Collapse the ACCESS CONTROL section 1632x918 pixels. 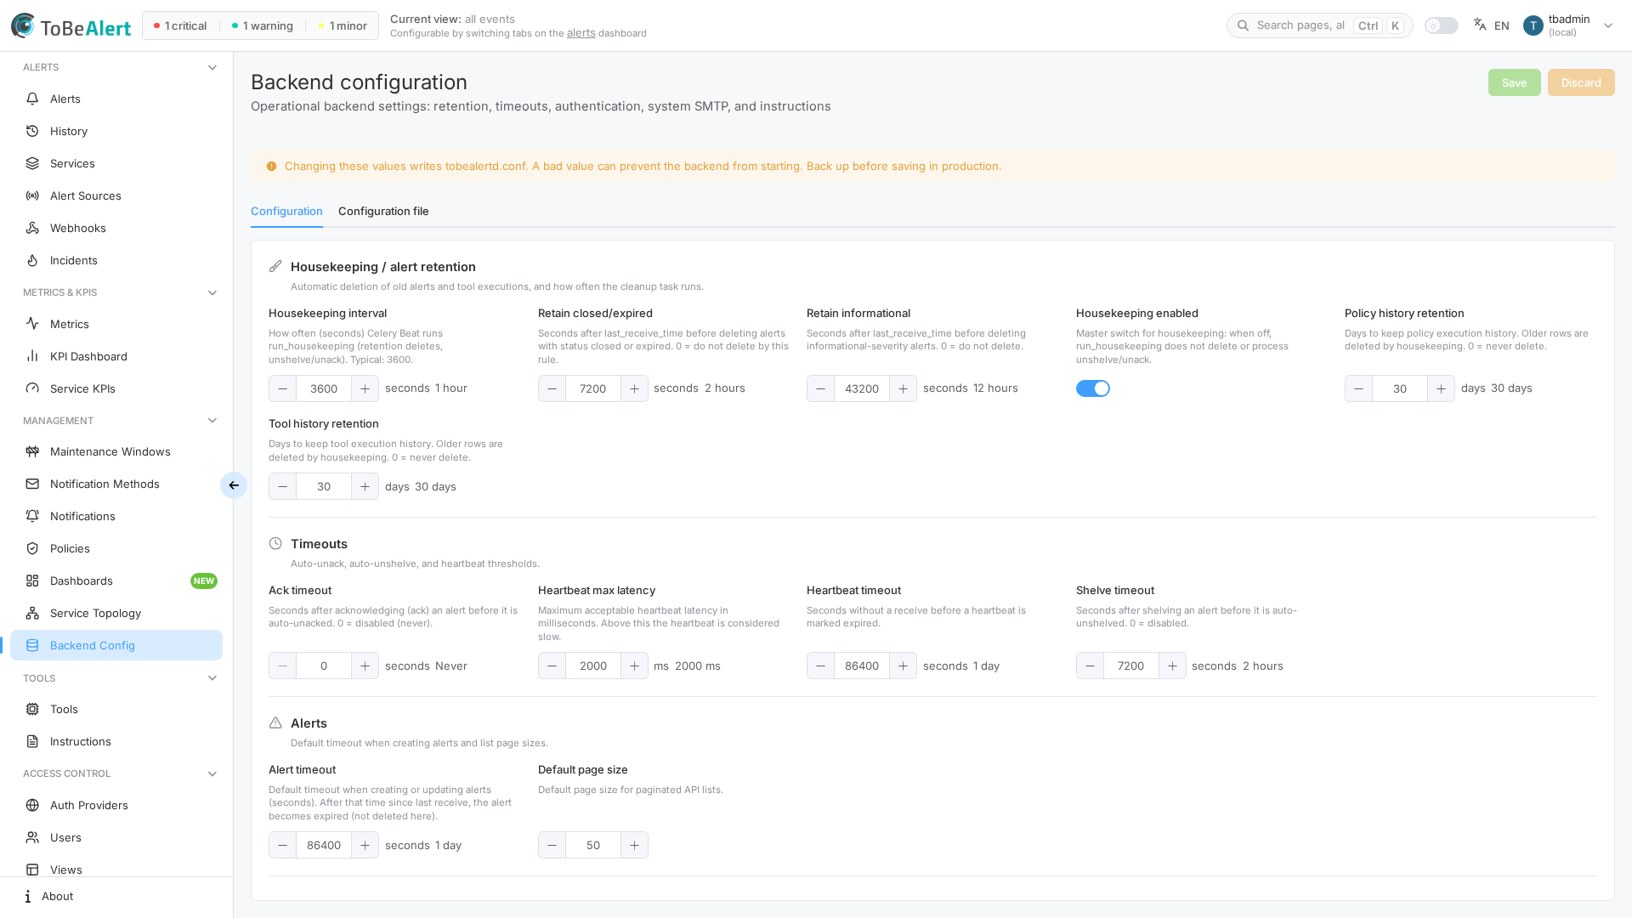tap(212, 773)
